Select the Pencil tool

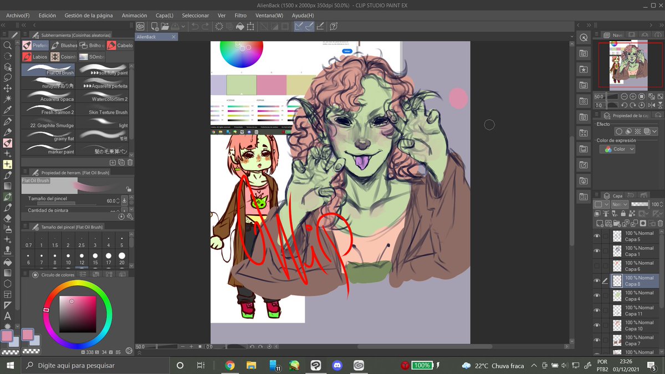[x=8, y=132]
